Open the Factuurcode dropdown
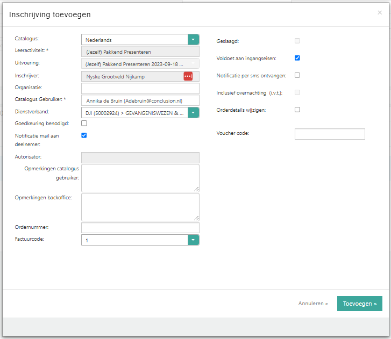Viewport: 391px width, 339px height. 193,240
